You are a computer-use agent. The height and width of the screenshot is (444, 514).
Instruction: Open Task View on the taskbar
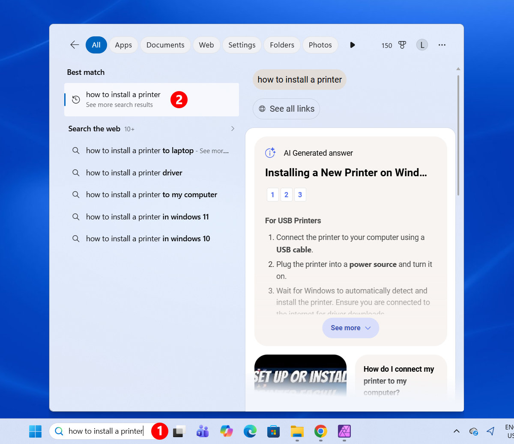pyautogui.click(x=179, y=431)
